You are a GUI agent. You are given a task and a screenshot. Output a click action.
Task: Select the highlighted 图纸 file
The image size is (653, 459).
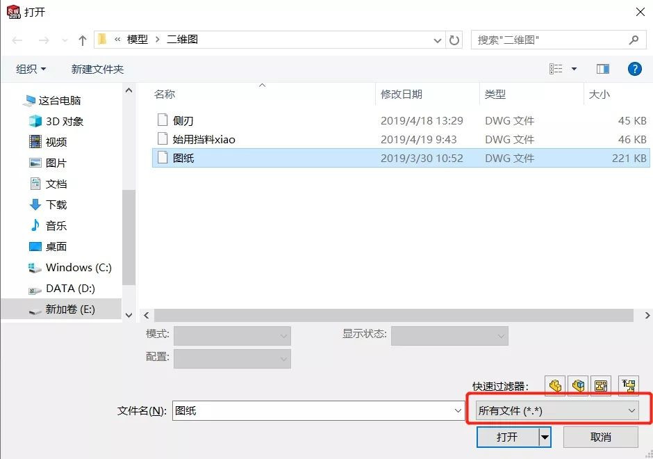[x=183, y=158]
